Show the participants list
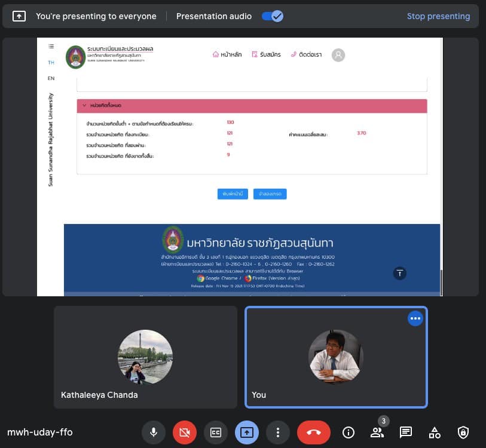This screenshot has width=486, height=448. pyautogui.click(x=377, y=432)
